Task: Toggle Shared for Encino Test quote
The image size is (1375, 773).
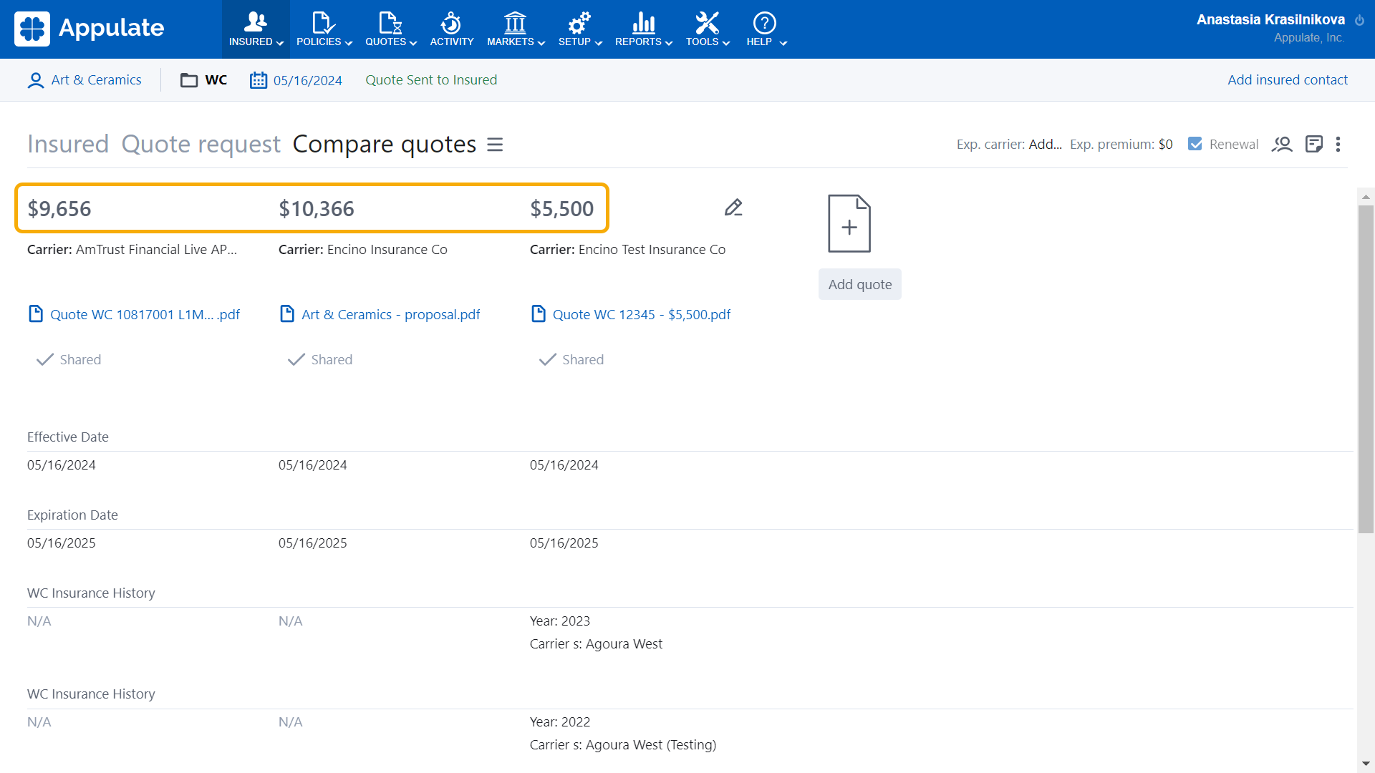Action: pyautogui.click(x=571, y=359)
